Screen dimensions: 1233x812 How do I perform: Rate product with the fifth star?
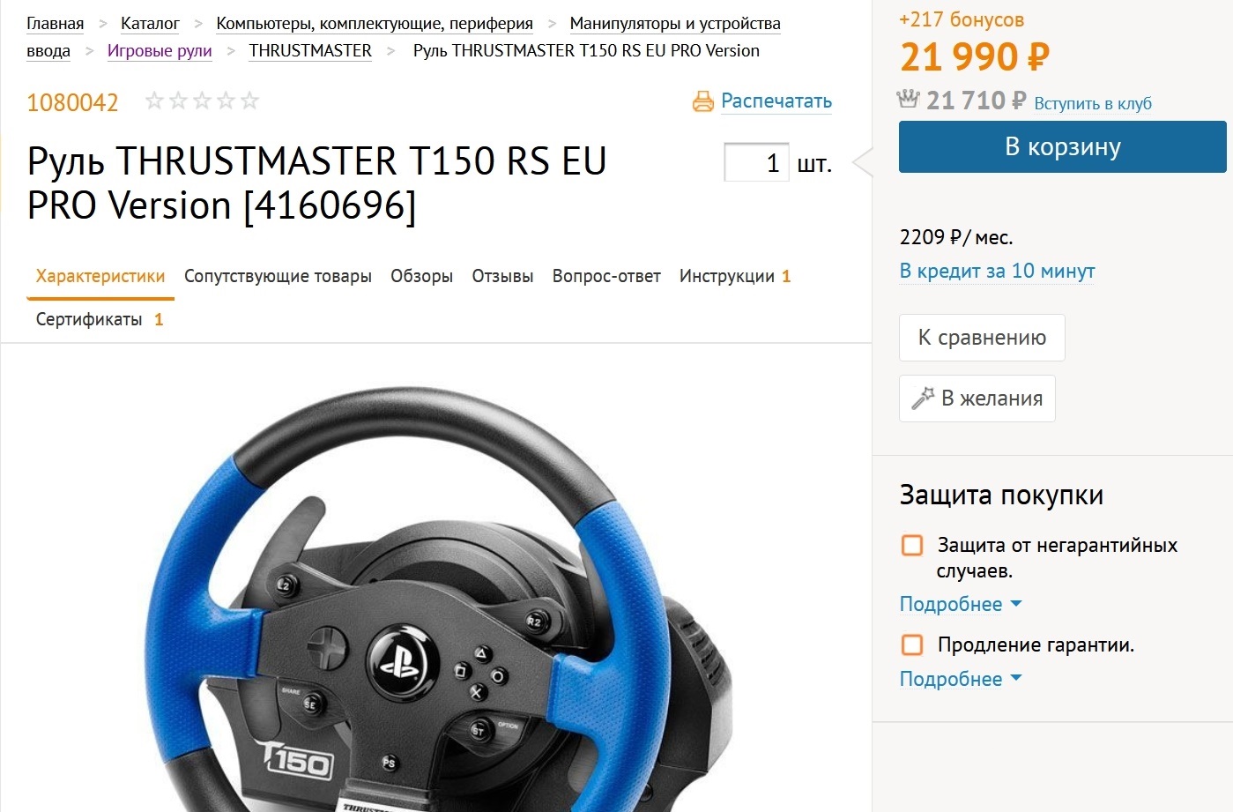(250, 101)
